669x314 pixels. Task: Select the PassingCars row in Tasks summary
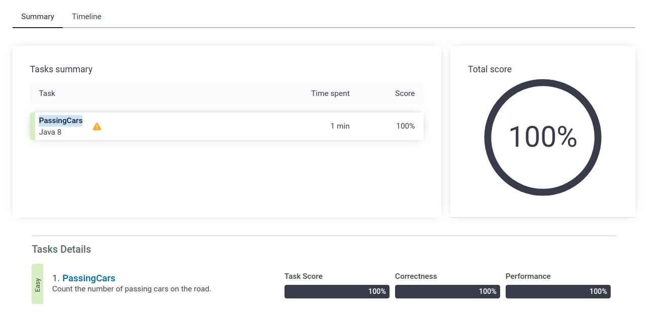(x=227, y=126)
